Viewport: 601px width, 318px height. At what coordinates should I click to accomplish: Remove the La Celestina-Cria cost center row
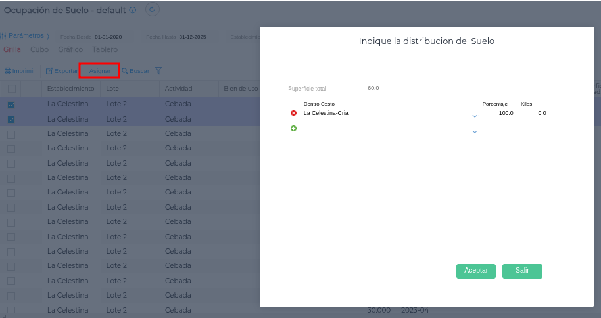click(293, 113)
